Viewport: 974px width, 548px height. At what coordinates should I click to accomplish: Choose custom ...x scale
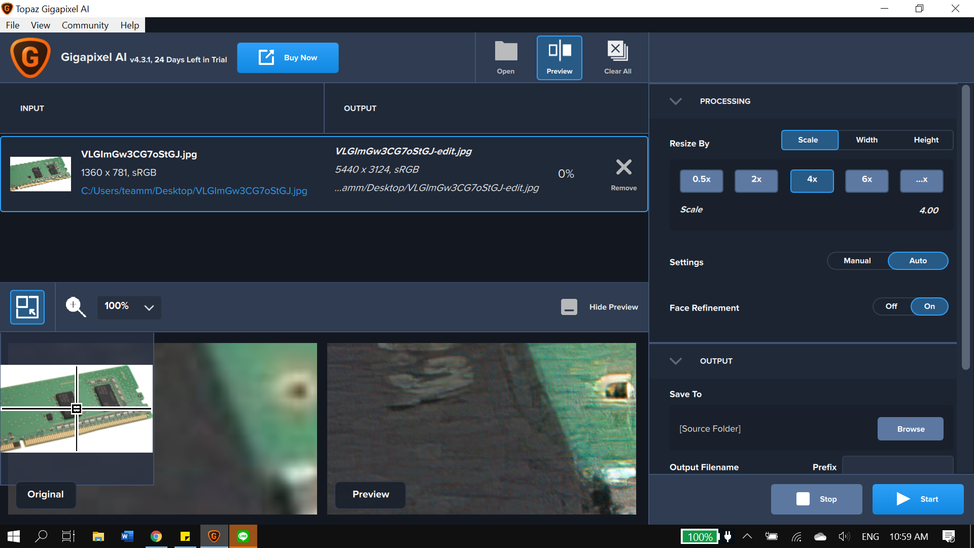coord(922,181)
